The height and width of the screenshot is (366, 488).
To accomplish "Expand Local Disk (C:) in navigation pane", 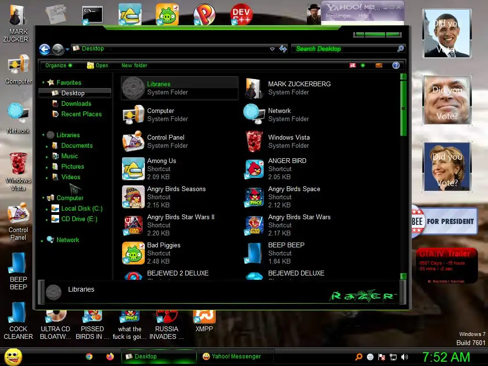I will [47, 209].
